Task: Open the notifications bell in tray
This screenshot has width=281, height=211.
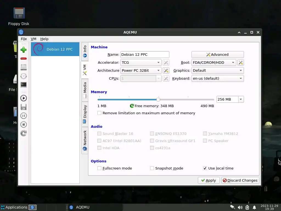Action: 254,207
